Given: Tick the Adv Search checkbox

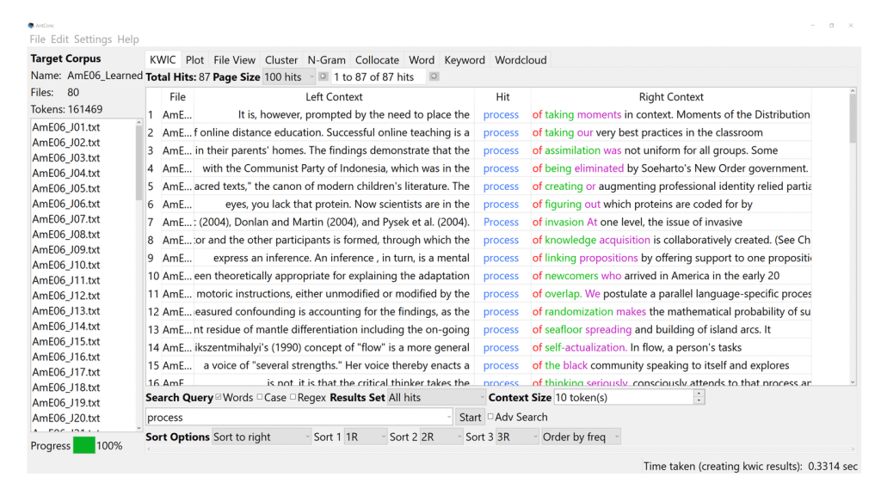Looking at the screenshot, I should pos(490,418).
